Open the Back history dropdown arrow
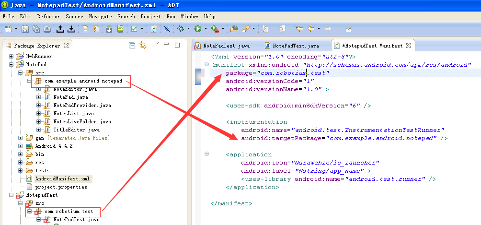The width and height of the screenshot is (481, 225). [x=319, y=29]
